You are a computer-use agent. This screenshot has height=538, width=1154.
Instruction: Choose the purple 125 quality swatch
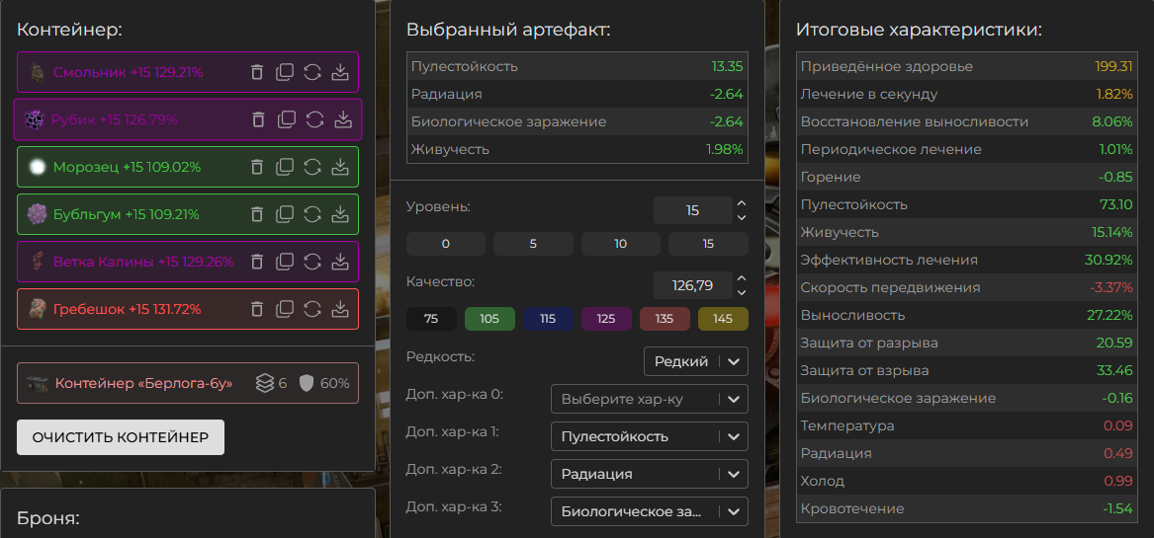pos(606,319)
